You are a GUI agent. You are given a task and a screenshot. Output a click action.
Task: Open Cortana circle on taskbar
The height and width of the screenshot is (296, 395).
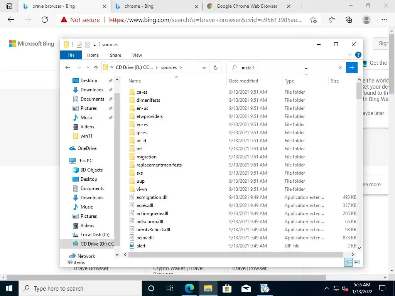[151, 288]
